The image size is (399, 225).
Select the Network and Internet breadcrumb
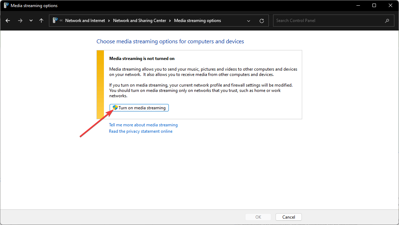click(x=85, y=21)
